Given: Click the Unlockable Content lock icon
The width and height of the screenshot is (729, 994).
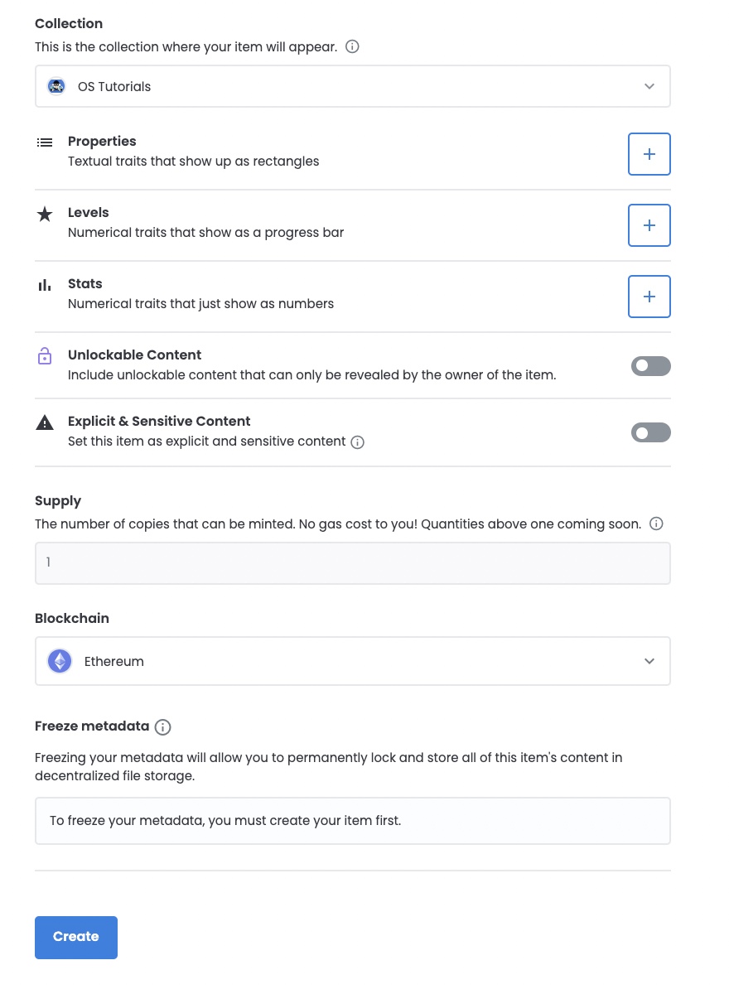Looking at the screenshot, I should pos(45,356).
